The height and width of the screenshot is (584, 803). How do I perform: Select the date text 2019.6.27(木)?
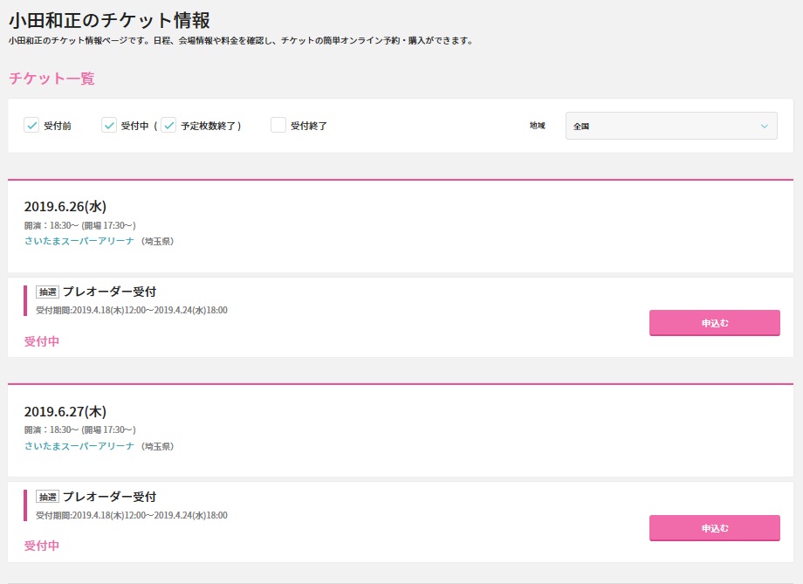coord(65,411)
